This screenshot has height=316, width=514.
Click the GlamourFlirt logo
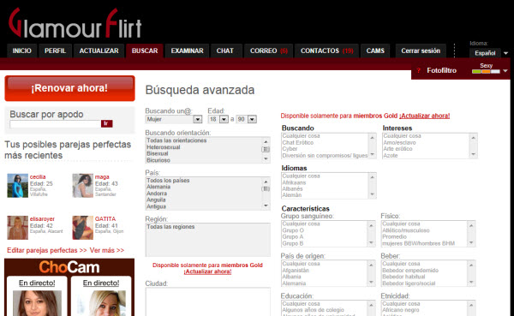click(75, 24)
